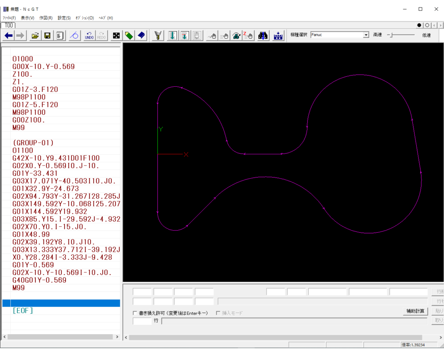Click the tab scroll right arrow
This screenshot has width=444, height=355.
tap(441, 25)
